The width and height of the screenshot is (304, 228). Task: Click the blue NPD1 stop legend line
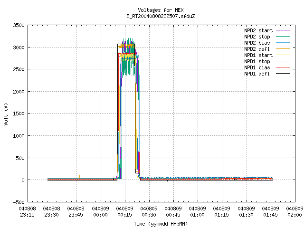point(283,61)
